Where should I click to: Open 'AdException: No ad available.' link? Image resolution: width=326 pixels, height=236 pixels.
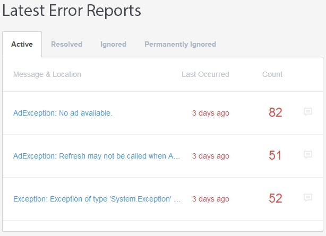pyautogui.click(x=63, y=113)
